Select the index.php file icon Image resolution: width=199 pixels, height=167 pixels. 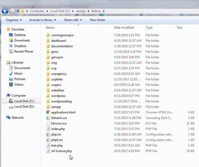[x=48, y=129]
